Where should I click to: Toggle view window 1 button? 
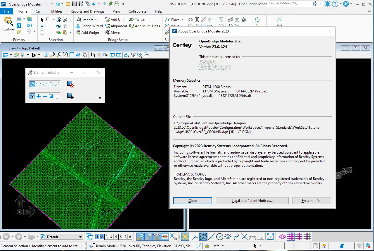[97, 237]
